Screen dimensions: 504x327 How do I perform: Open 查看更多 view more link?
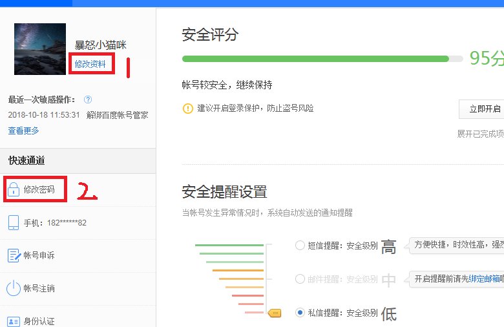coord(23,131)
